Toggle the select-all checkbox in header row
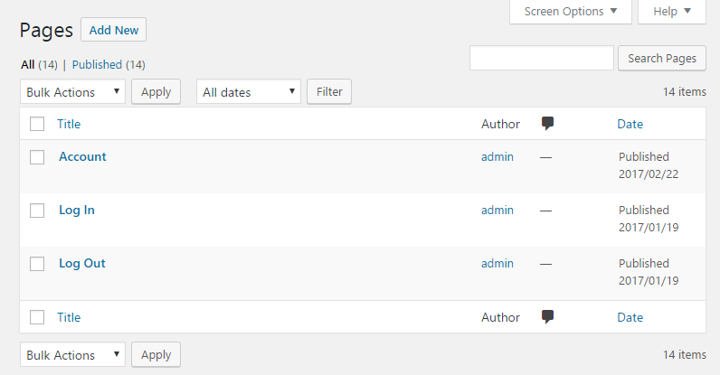This screenshot has height=375, width=720. coord(37,124)
